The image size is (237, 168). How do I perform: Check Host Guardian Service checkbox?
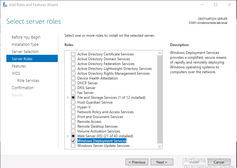(73, 102)
